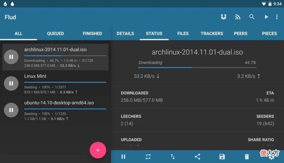Select the ubuntu-14.10-desktop-amd64.iso title

coord(59,103)
